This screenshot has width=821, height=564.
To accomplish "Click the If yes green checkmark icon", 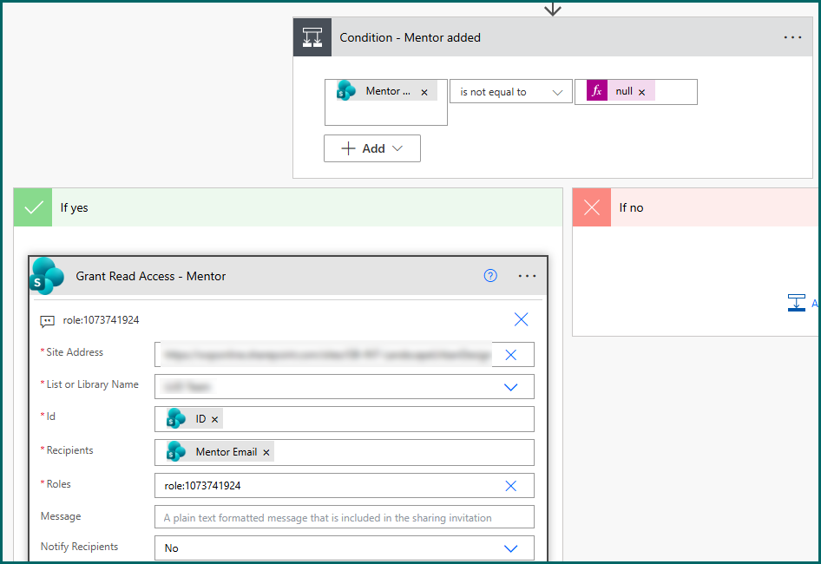I will 33,207.
